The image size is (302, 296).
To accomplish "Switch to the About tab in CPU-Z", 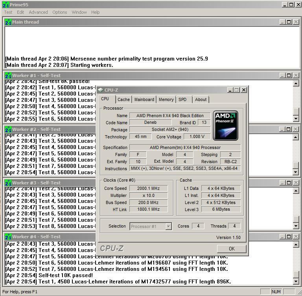I will [x=201, y=99].
